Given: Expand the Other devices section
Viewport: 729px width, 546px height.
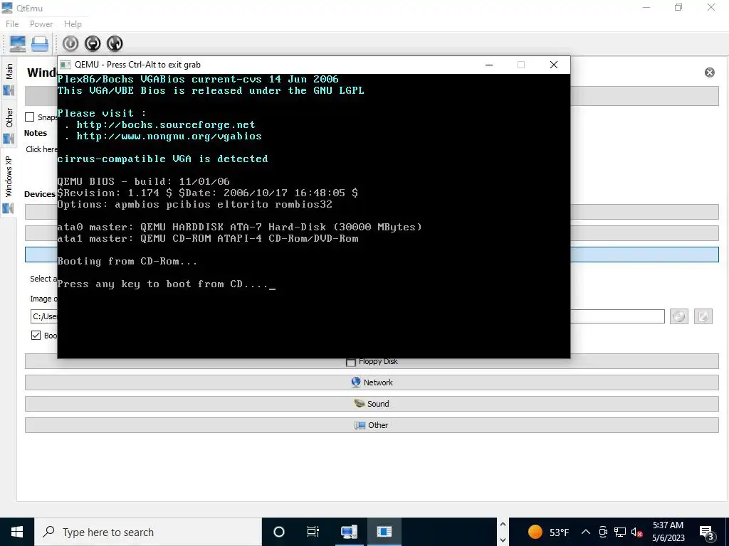Looking at the screenshot, I should tap(372, 425).
